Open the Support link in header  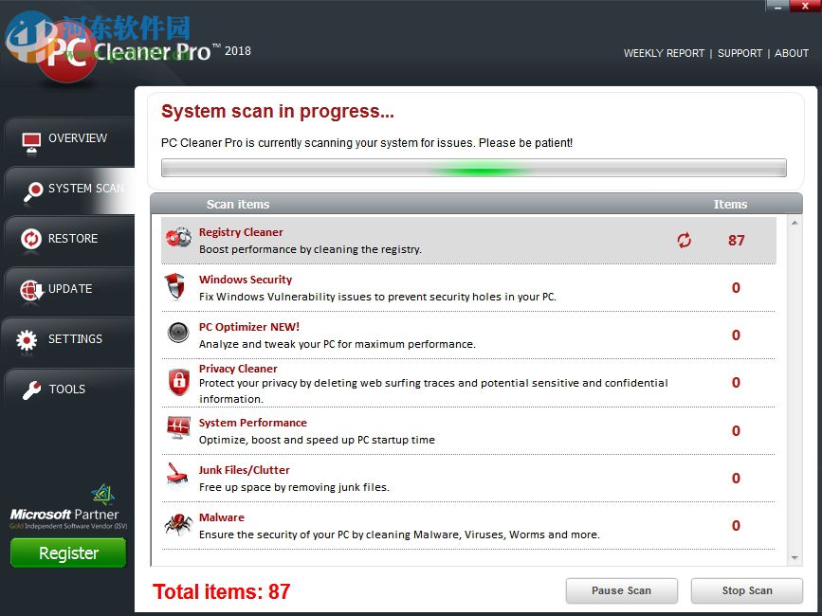click(x=740, y=53)
